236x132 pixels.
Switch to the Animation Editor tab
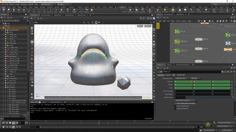pyautogui.click(x=46, y=15)
